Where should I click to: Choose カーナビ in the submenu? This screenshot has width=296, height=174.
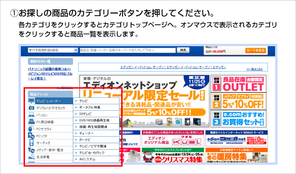96,140
